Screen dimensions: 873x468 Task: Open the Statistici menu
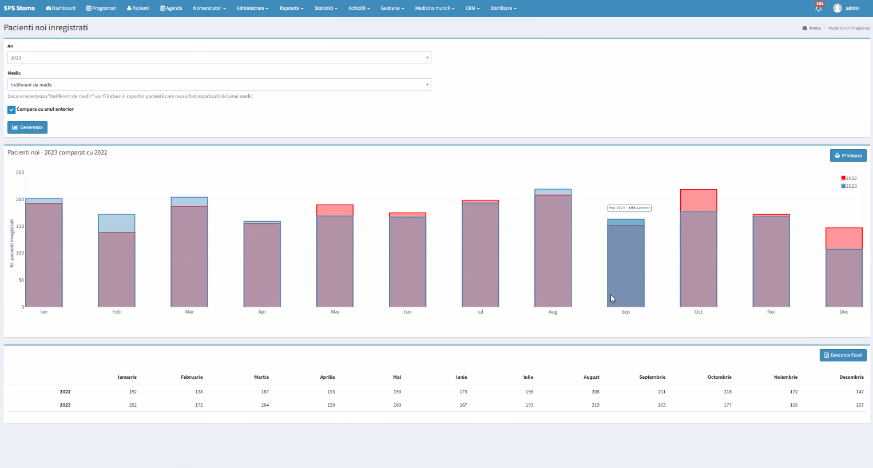(x=326, y=8)
